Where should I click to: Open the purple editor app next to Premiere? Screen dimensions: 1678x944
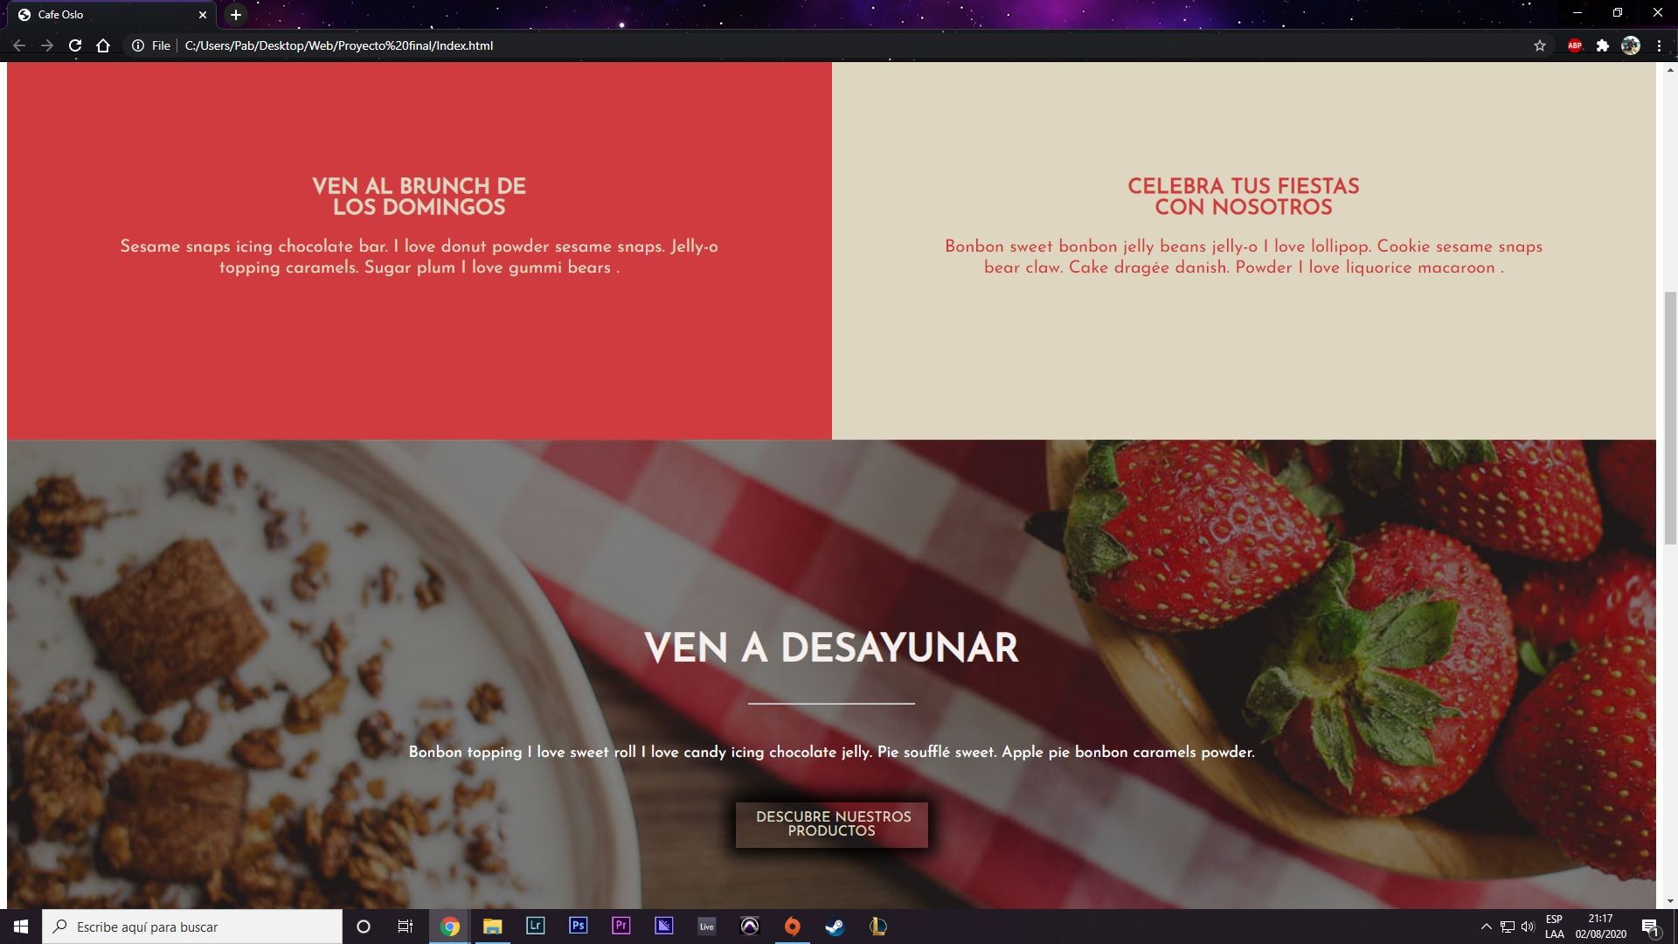coord(663,926)
